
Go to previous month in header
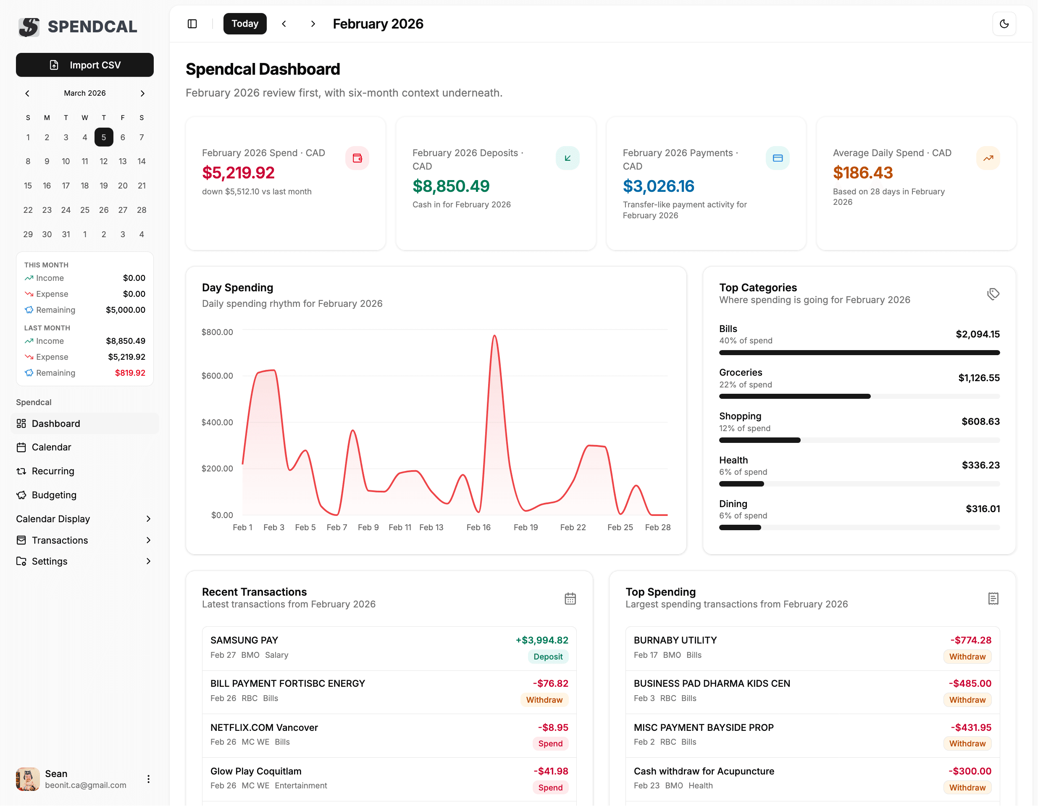(x=284, y=24)
